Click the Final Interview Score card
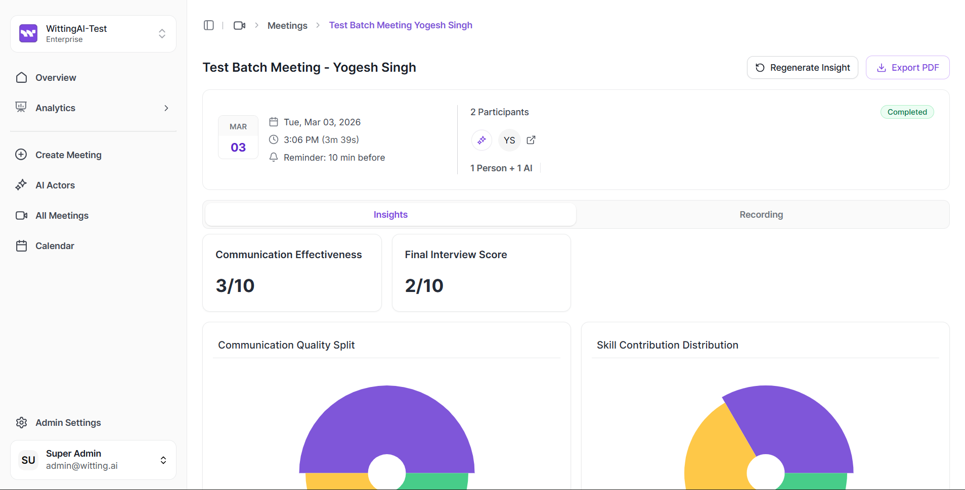Screen dimensions: 965x490 pyautogui.click(x=481, y=273)
